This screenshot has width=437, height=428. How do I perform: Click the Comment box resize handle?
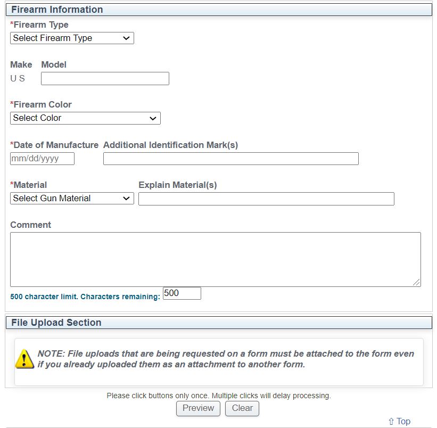pos(416,282)
